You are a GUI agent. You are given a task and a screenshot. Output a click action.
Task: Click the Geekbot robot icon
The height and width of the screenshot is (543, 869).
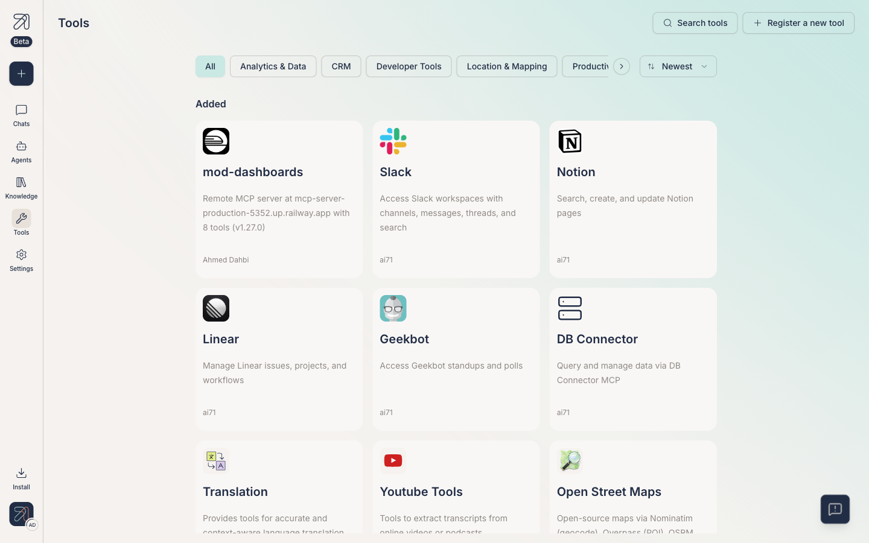coord(393,308)
